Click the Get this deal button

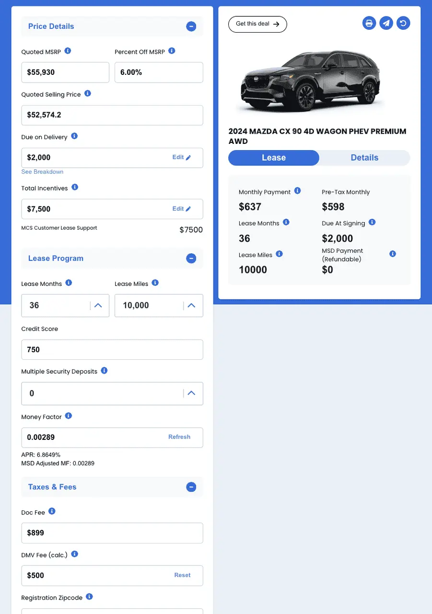coord(257,24)
